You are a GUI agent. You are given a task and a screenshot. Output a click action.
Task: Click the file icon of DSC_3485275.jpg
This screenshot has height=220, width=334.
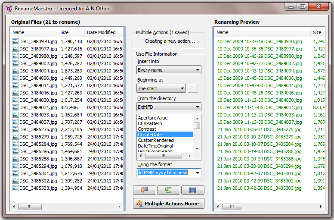point(15,129)
